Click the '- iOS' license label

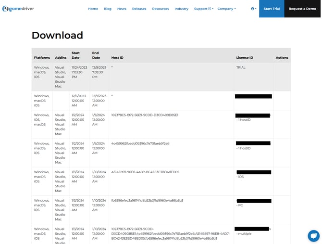click(240, 177)
